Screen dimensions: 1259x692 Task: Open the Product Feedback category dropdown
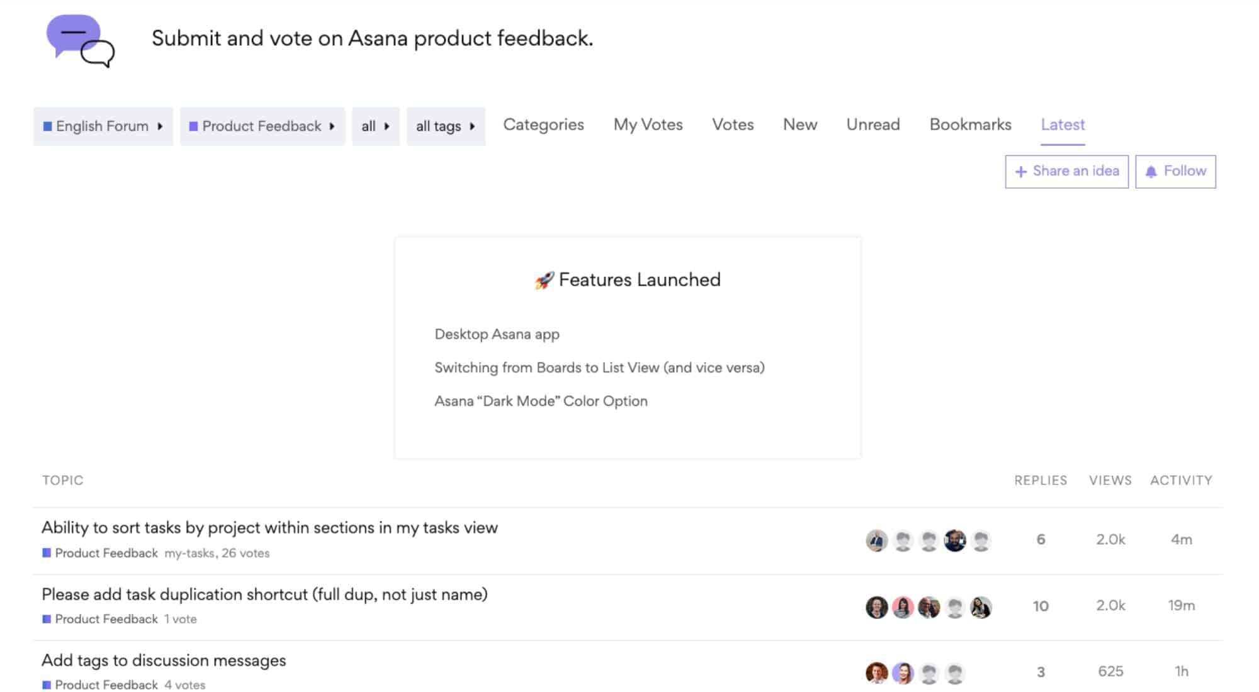(x=262, y=126)
